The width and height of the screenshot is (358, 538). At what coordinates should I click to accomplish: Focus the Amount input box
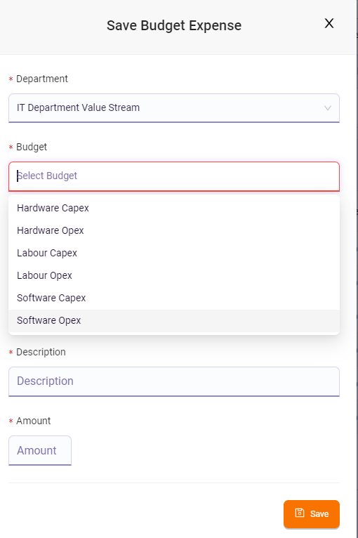coord(40,450)
